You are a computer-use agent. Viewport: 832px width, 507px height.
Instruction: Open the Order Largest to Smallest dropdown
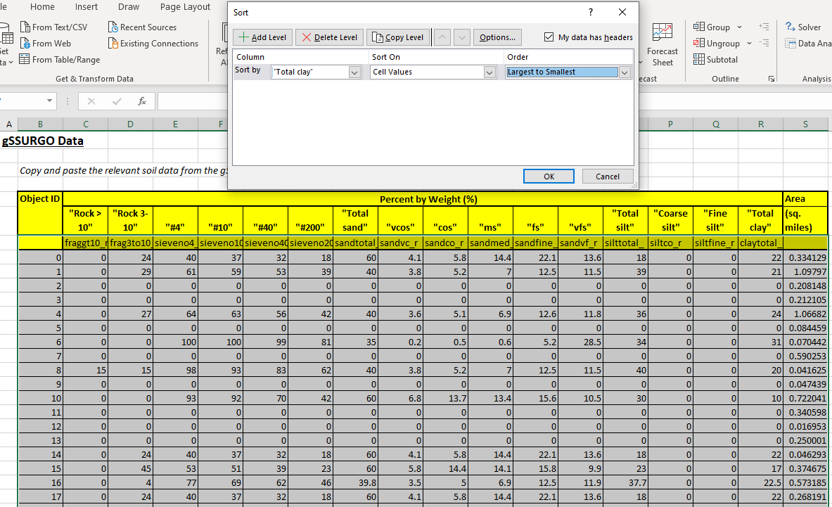pos(625,72)
